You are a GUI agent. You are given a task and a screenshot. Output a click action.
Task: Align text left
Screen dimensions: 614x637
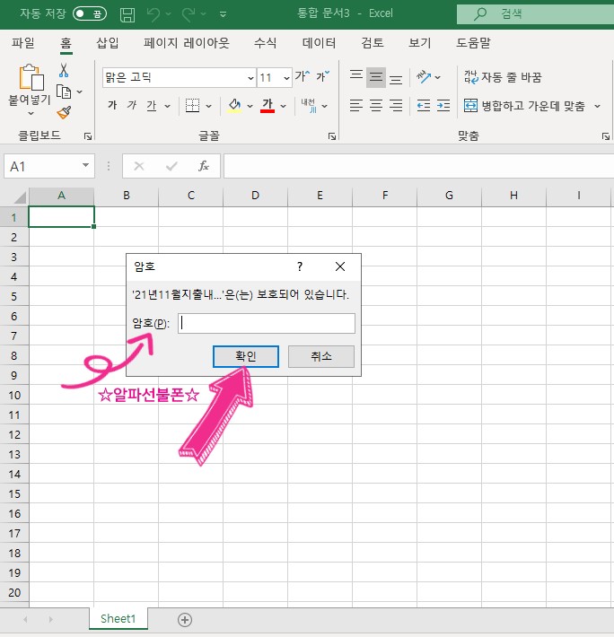[356, 106]
